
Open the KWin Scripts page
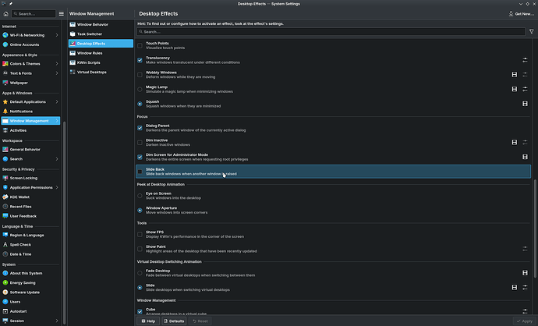[101, 62]
